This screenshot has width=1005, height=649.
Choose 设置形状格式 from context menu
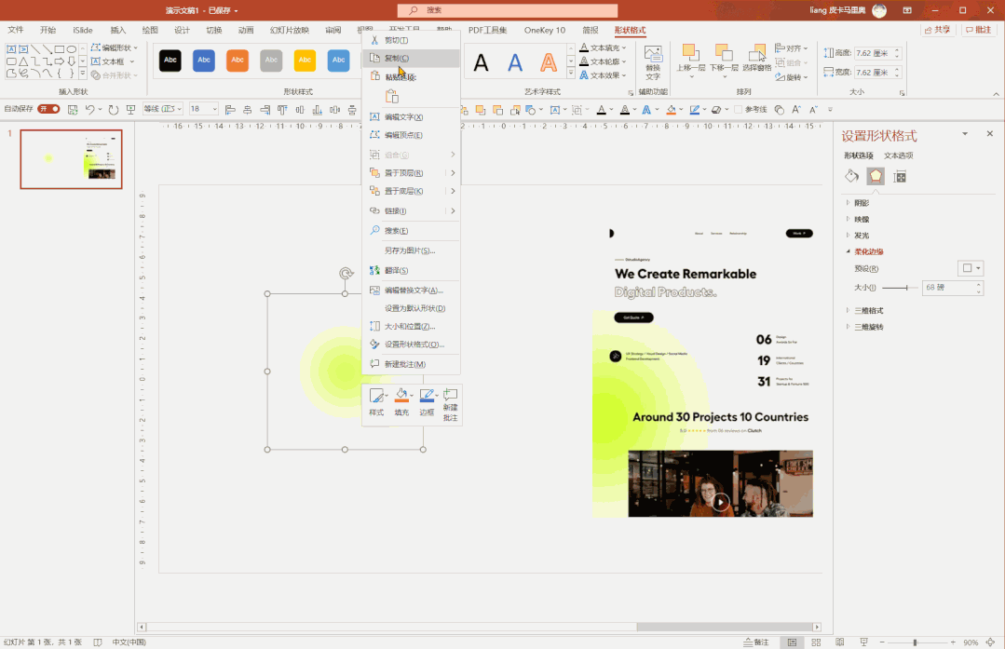411,345
